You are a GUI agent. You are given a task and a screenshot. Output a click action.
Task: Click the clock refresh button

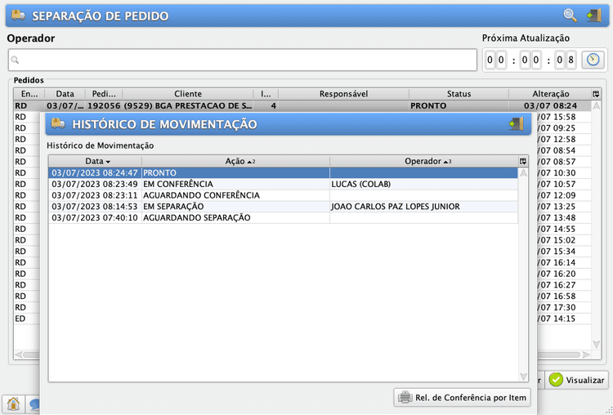(x=593, y=60)
